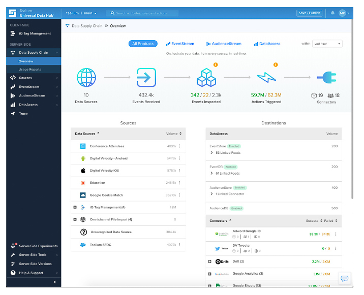Select the All Products filter
The image size is (364, 295).
[143, 44]
